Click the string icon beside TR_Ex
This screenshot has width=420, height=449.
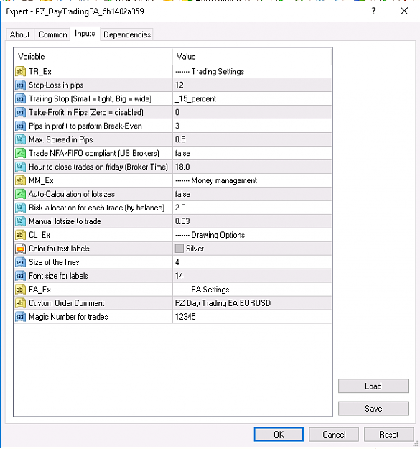click(20, 71)
